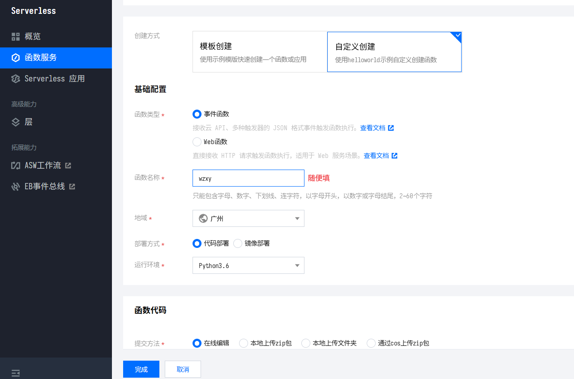Image resolution: width=574 pixels, height=379 pixels.
Task: Enable 通过cos上传zip包 option
Action: (x=371, y=343)
